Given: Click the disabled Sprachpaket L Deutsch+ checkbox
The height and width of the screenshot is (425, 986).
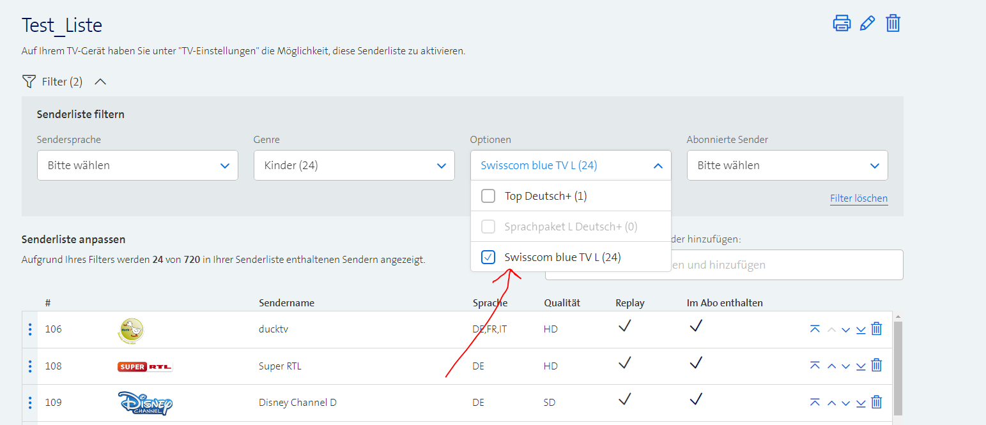Looking at the screenshot, I should (488, 226).
